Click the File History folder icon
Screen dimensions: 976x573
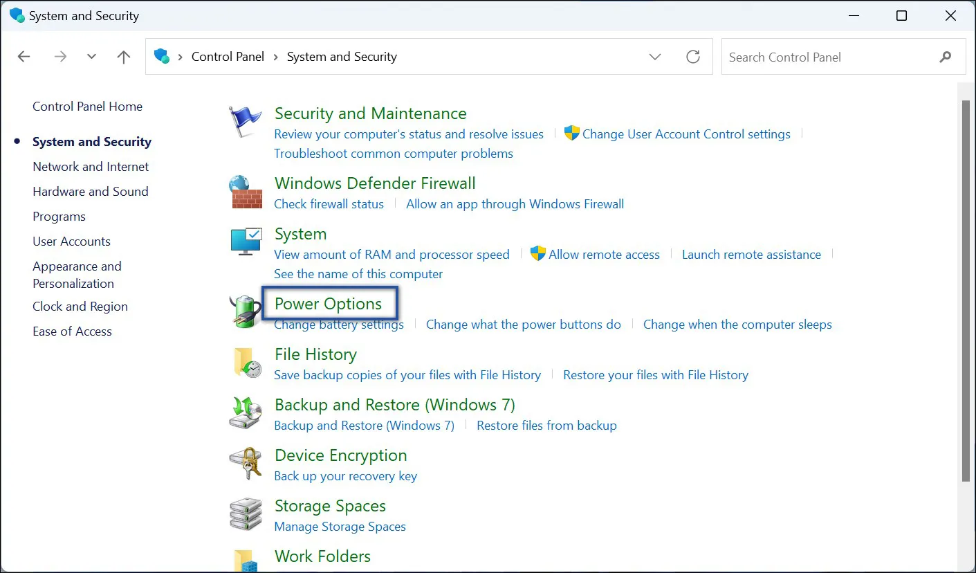(x=246, y=363)
